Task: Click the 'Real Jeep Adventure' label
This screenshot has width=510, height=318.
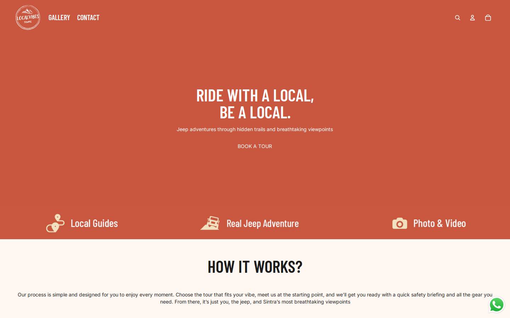Action: click(x=262, y=224)
